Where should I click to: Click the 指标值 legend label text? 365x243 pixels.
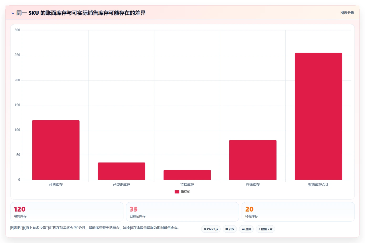pos(186,192)
